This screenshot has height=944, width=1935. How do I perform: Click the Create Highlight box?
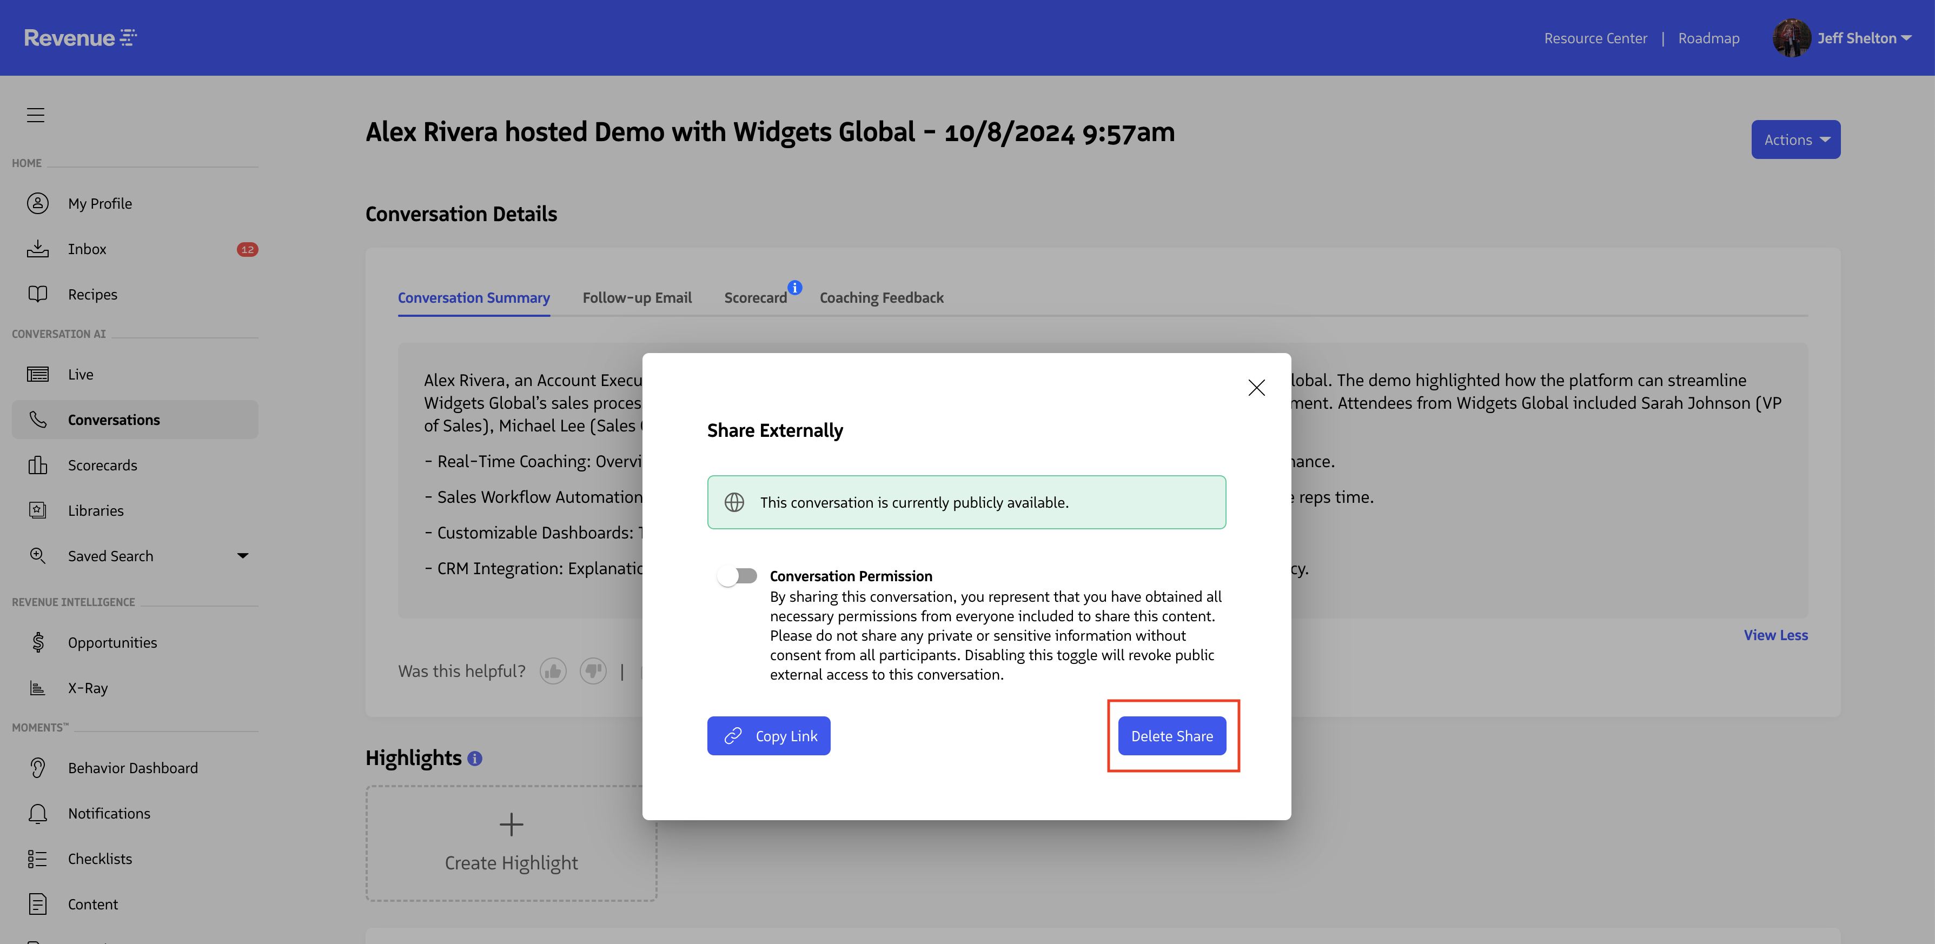point(511,843)
